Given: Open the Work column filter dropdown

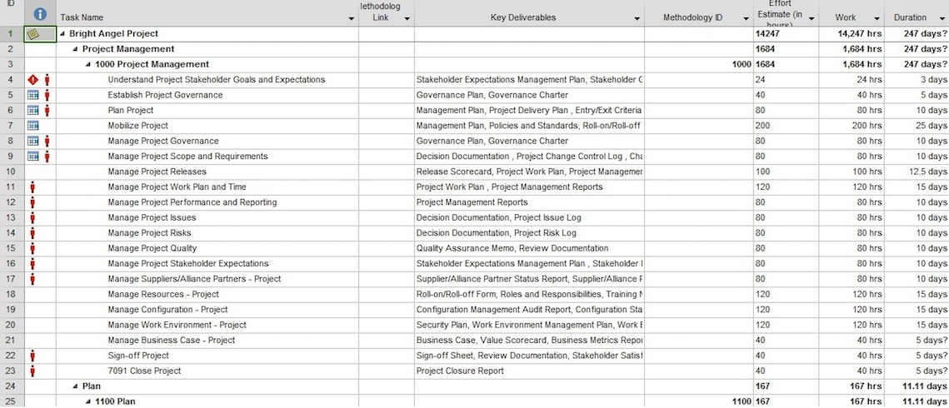Looking at the screenshot, I should tap(877, 17).
